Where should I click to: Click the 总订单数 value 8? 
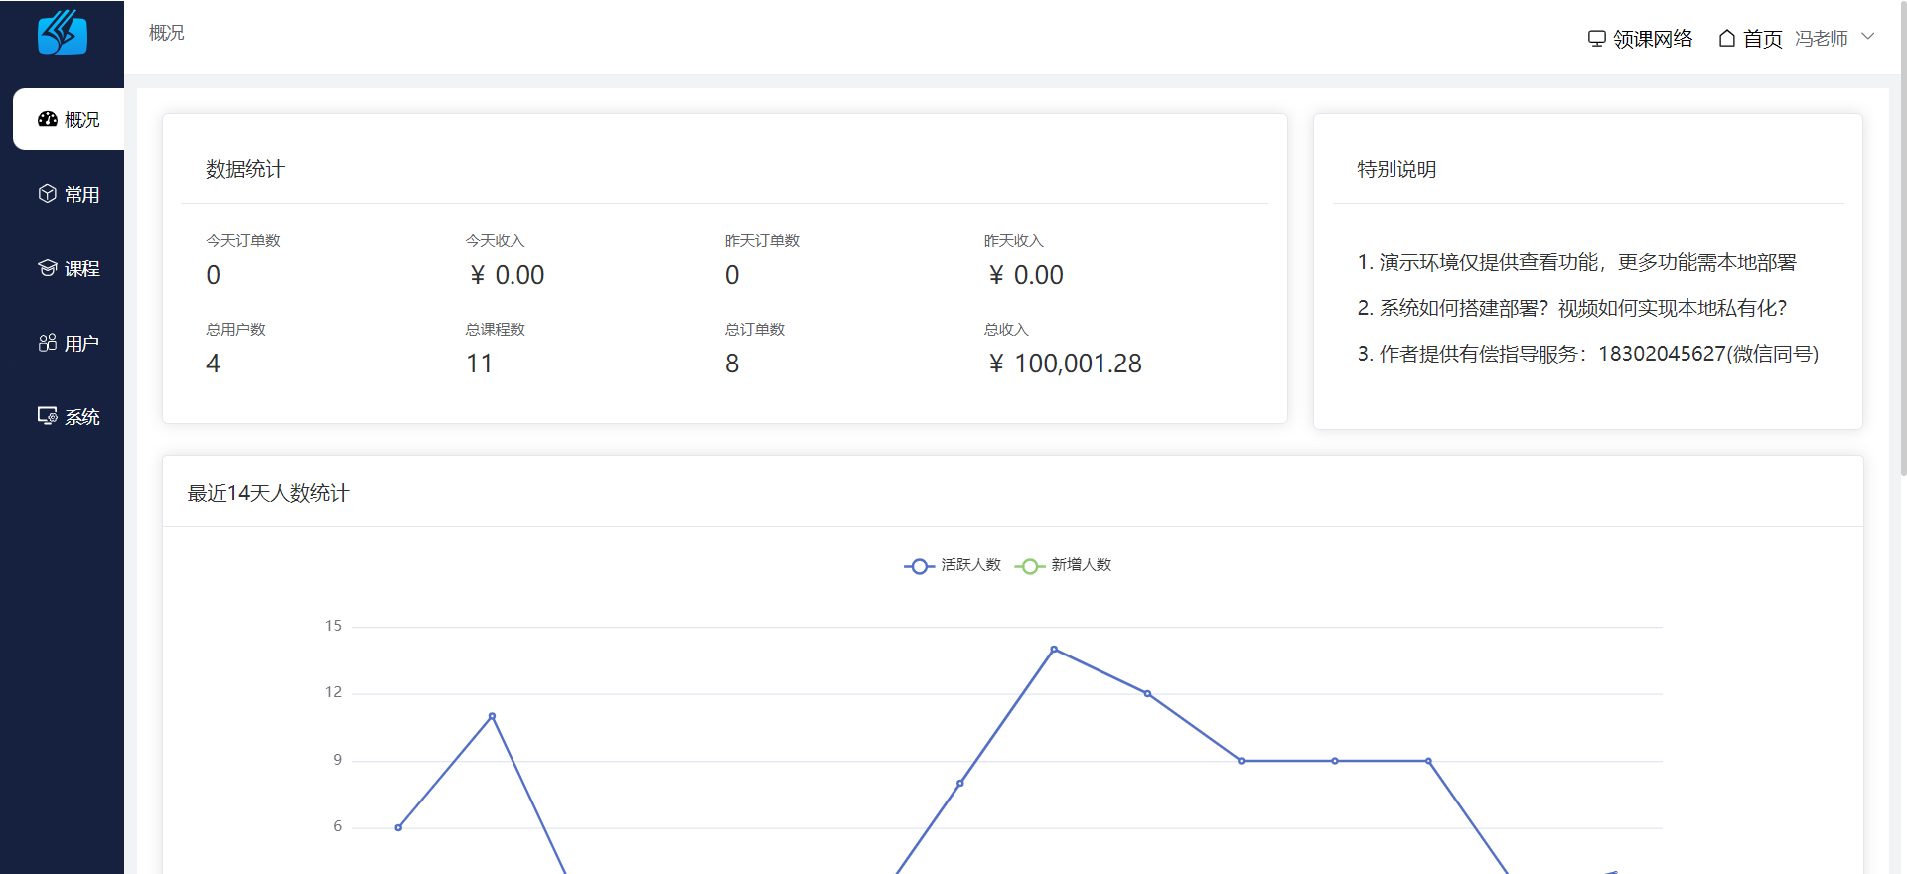(x=732, y=364)
